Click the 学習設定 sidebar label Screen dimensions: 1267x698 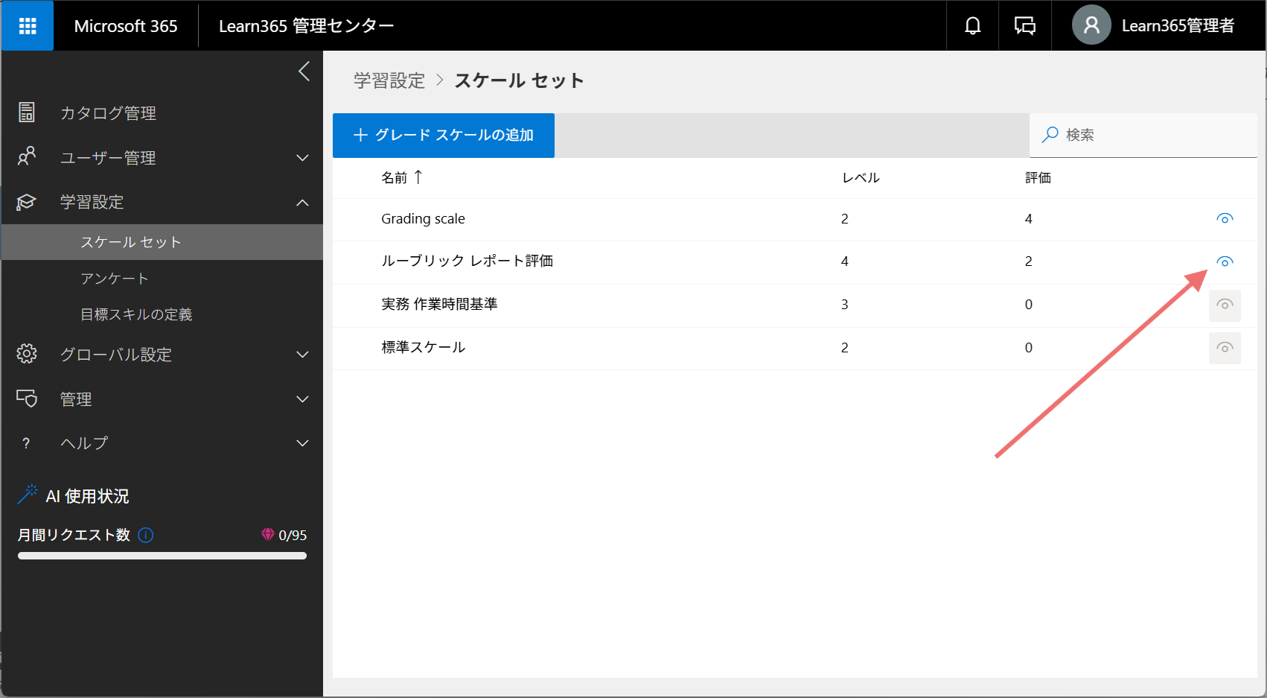(92, 203)
